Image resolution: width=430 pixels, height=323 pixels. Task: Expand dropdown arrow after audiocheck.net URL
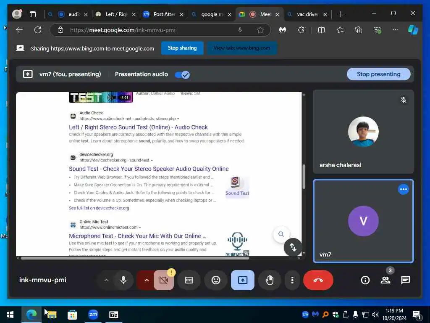178,119
